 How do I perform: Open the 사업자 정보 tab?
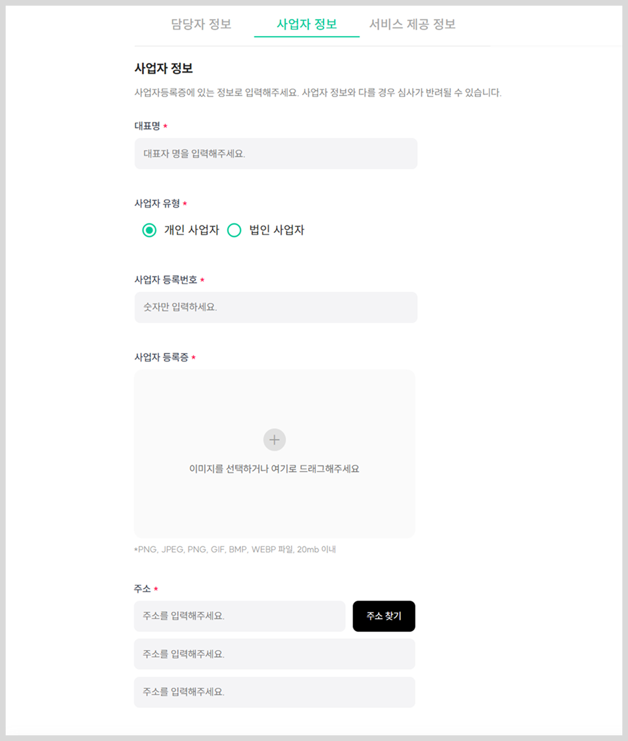point(307,24)
